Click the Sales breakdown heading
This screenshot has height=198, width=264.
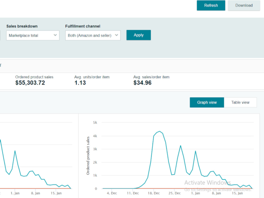[x=22, y=26]
